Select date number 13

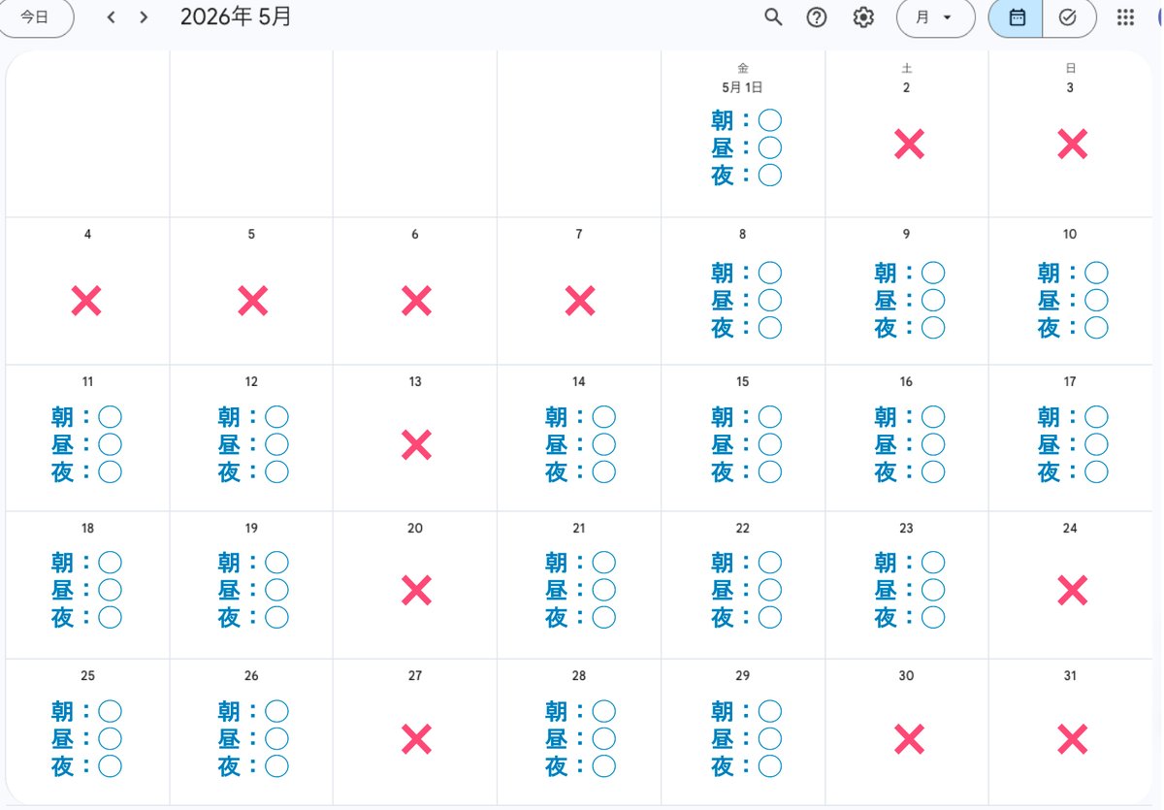(415, 382)
